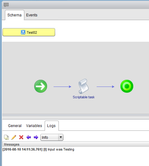Click the speech bubble comment icon
Screen dimensions: 149x166
click(6, 5)
